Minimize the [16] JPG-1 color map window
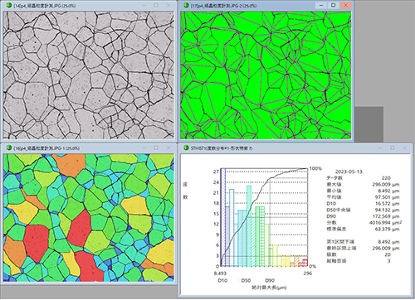Image resolution: width=415 pixels, height=300 pixels. (x=144, y=148)
